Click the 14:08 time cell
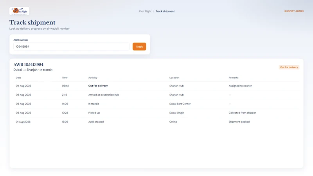 [65, 104]
